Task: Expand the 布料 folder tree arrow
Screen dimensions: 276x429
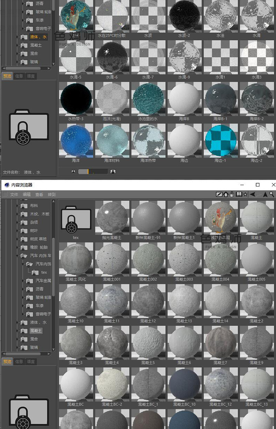Action: point(18,206)
